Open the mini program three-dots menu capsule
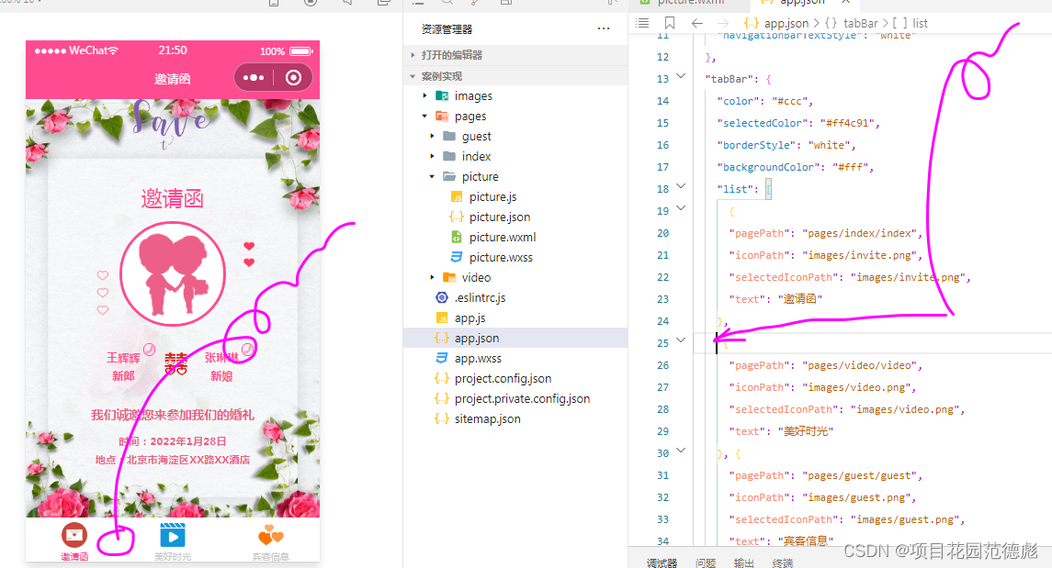 coord(253,78)
